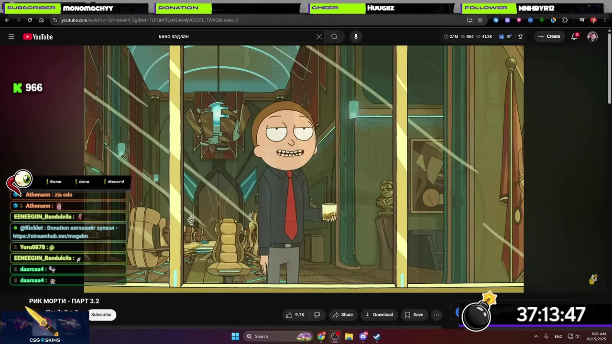
Task: Open the browser home button
Action: (x=41, y=20)
